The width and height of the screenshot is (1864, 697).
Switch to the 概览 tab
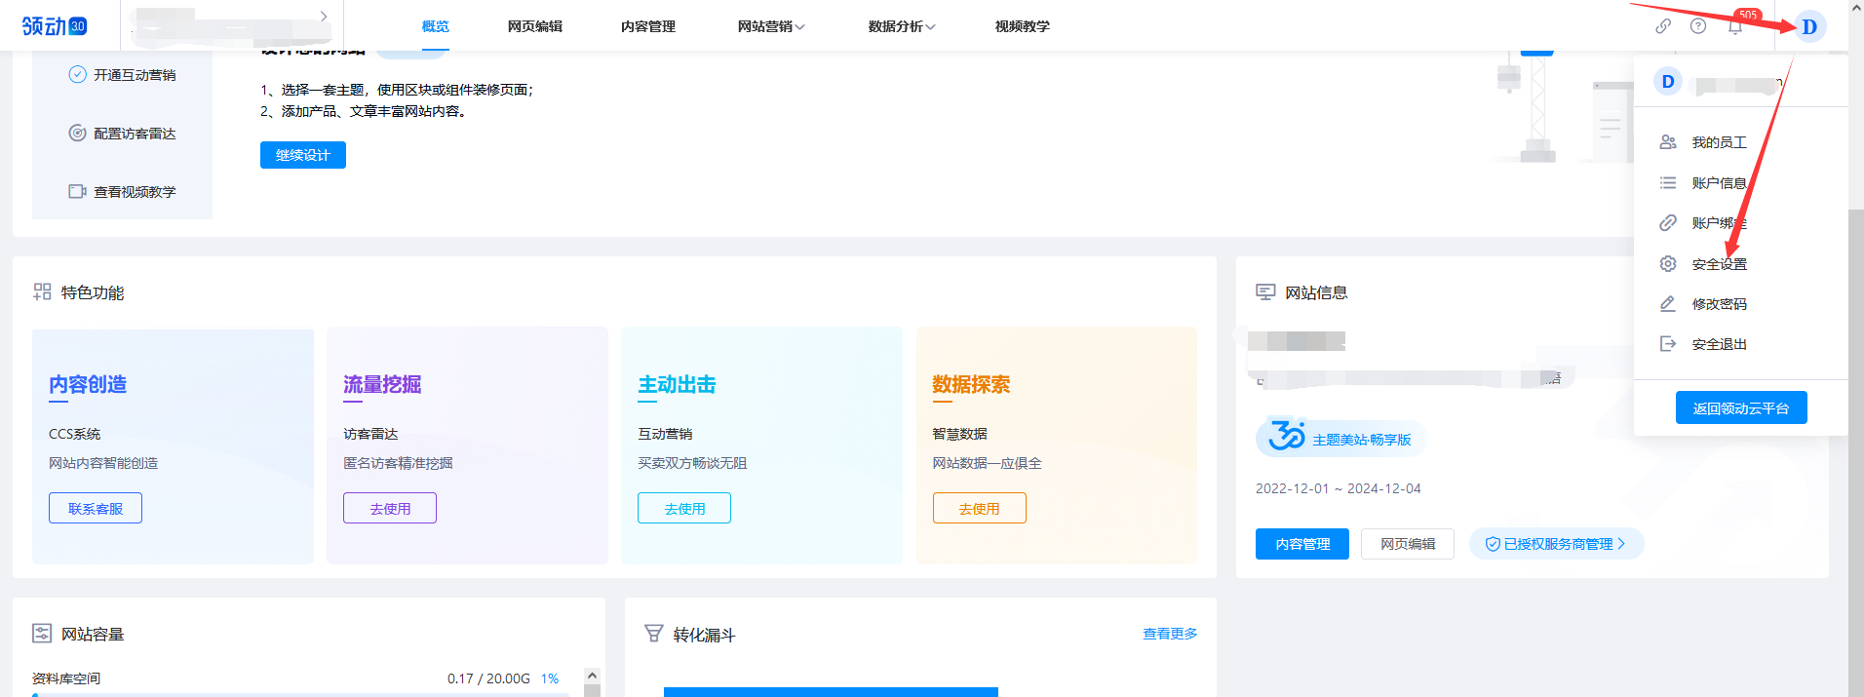(436, 26)
